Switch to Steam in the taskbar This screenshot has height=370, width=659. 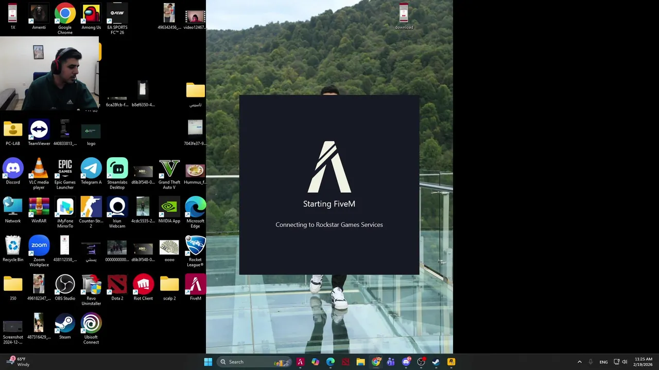(436, 362)
